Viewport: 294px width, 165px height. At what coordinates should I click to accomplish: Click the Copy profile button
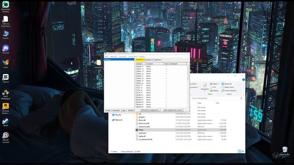coord(123,110)
